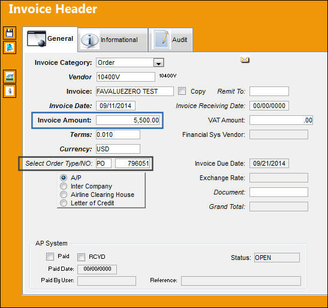Click the teal document sidebar icon
Screen dimensions: 328x308
click(10, 47)
